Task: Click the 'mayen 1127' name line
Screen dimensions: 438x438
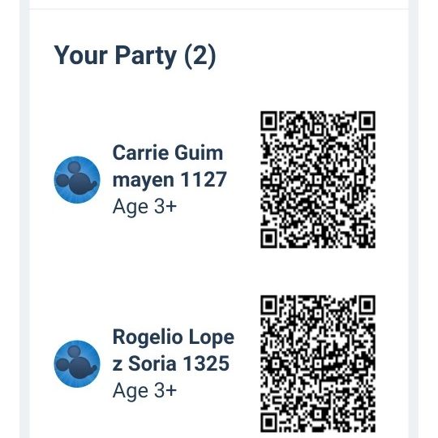Action: pos(170,179)
